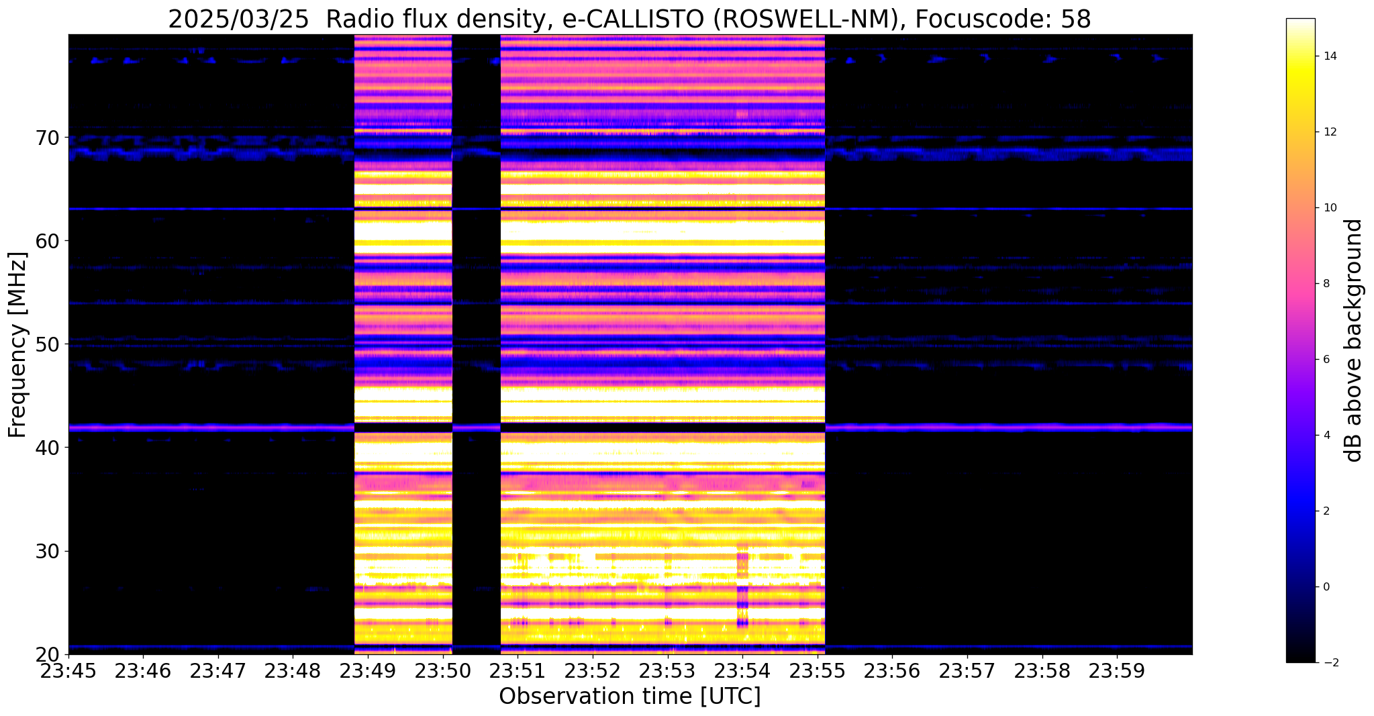1374x716 pixels.
Task: Click the yellow region of the colorbar near 13
Action: (x=1300, y=94)
